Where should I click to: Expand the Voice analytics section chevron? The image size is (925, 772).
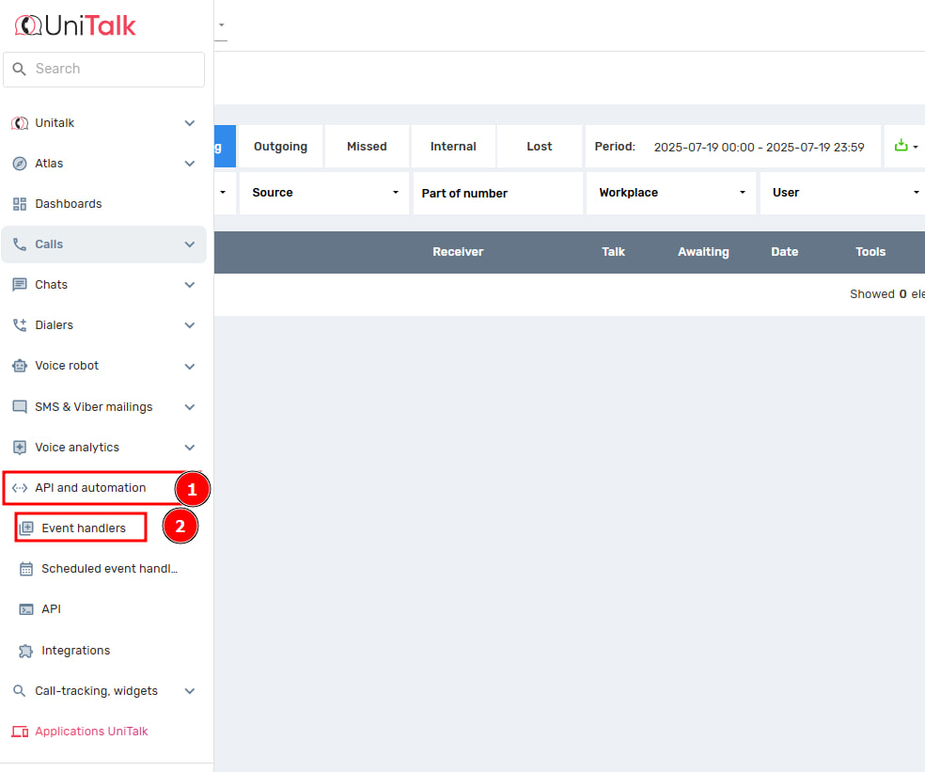(190, 448)
